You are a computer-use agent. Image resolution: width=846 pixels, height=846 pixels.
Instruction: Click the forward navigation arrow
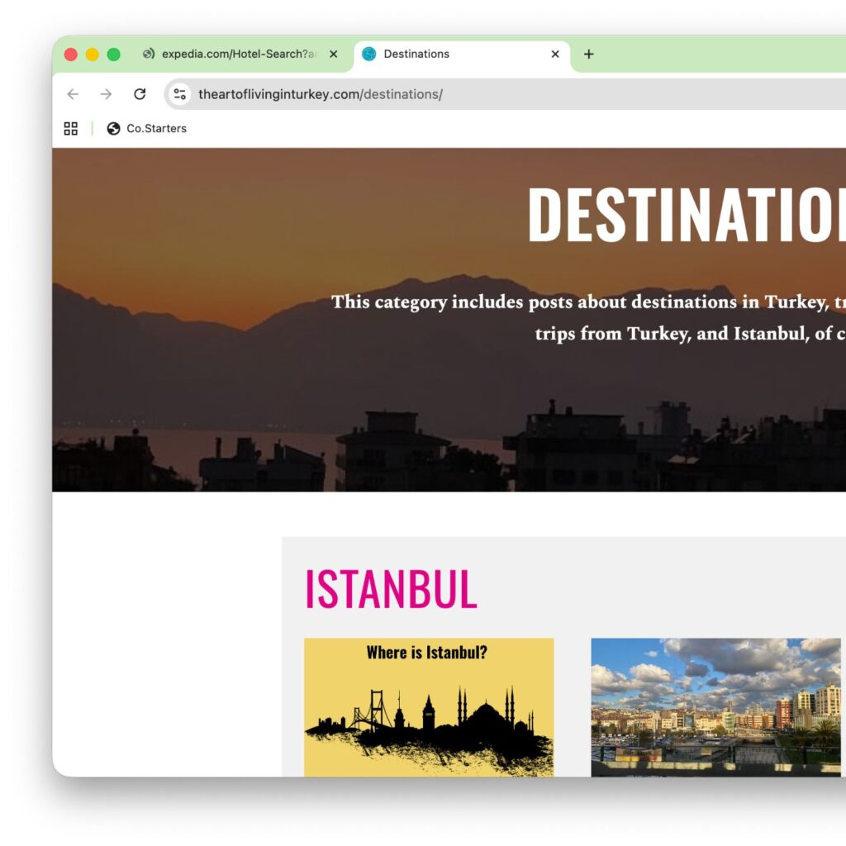(x=106, y=94)
